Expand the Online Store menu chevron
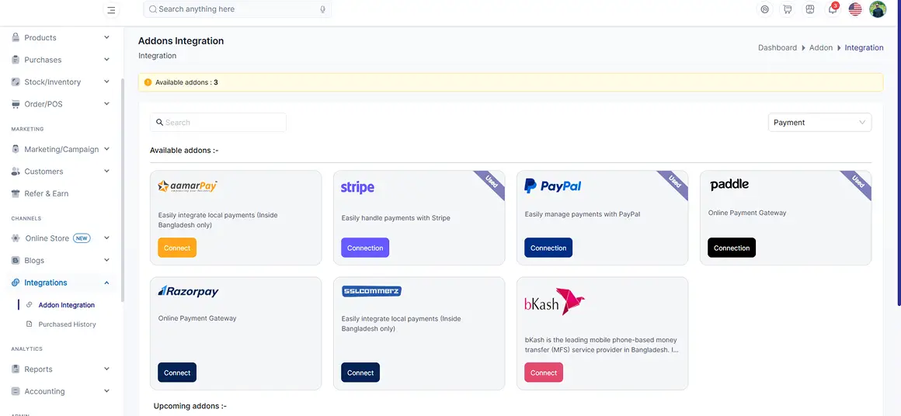The width and height of the screenshot is (901, 416). (106, 238)
